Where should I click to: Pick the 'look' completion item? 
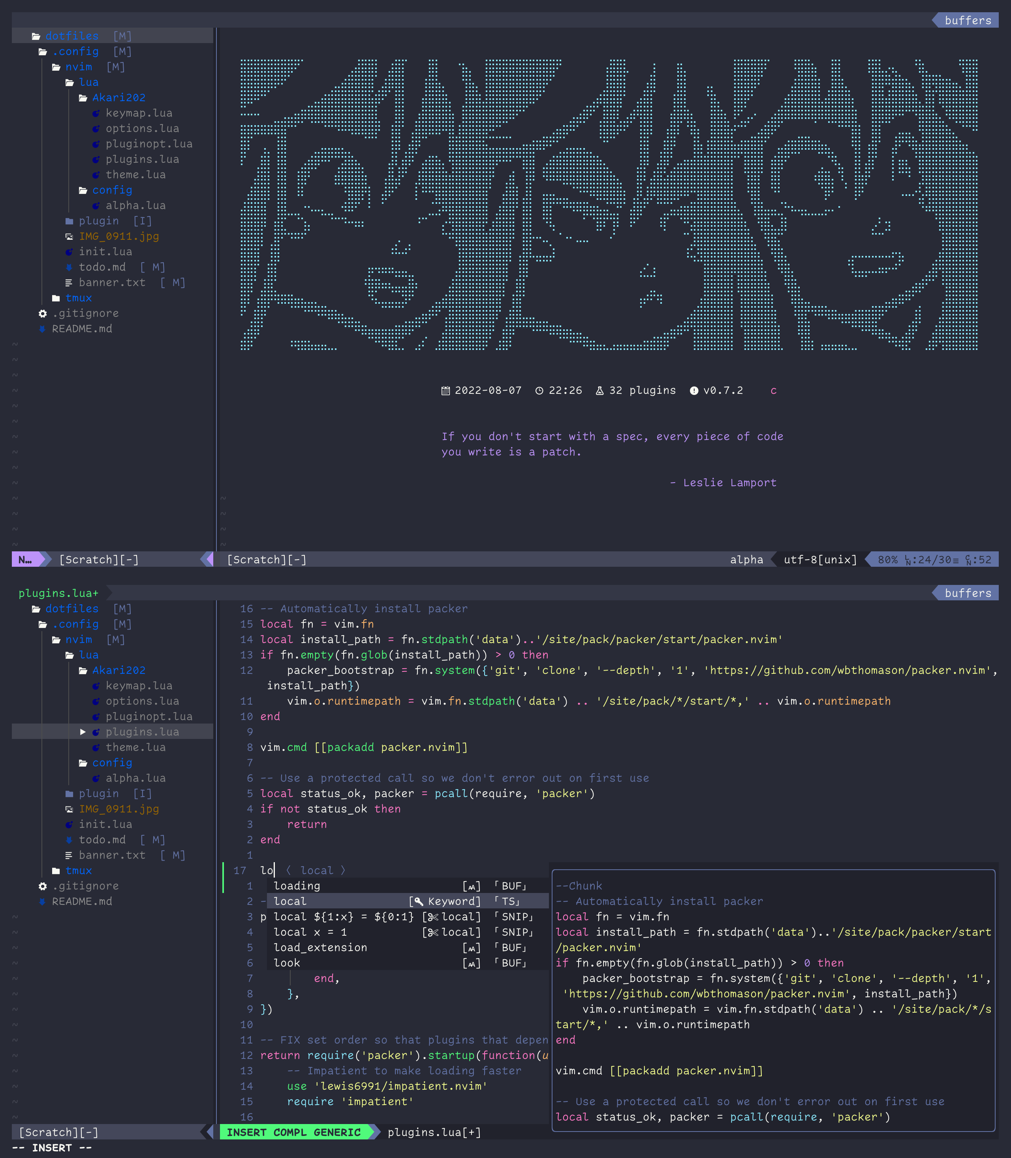[287, 963]
